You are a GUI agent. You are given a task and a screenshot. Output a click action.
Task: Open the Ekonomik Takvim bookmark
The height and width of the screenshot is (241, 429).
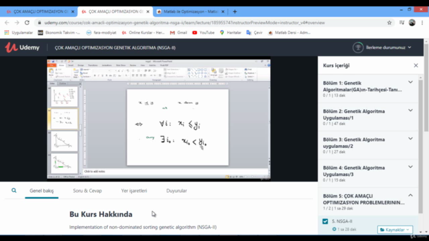tap(59, 33)
